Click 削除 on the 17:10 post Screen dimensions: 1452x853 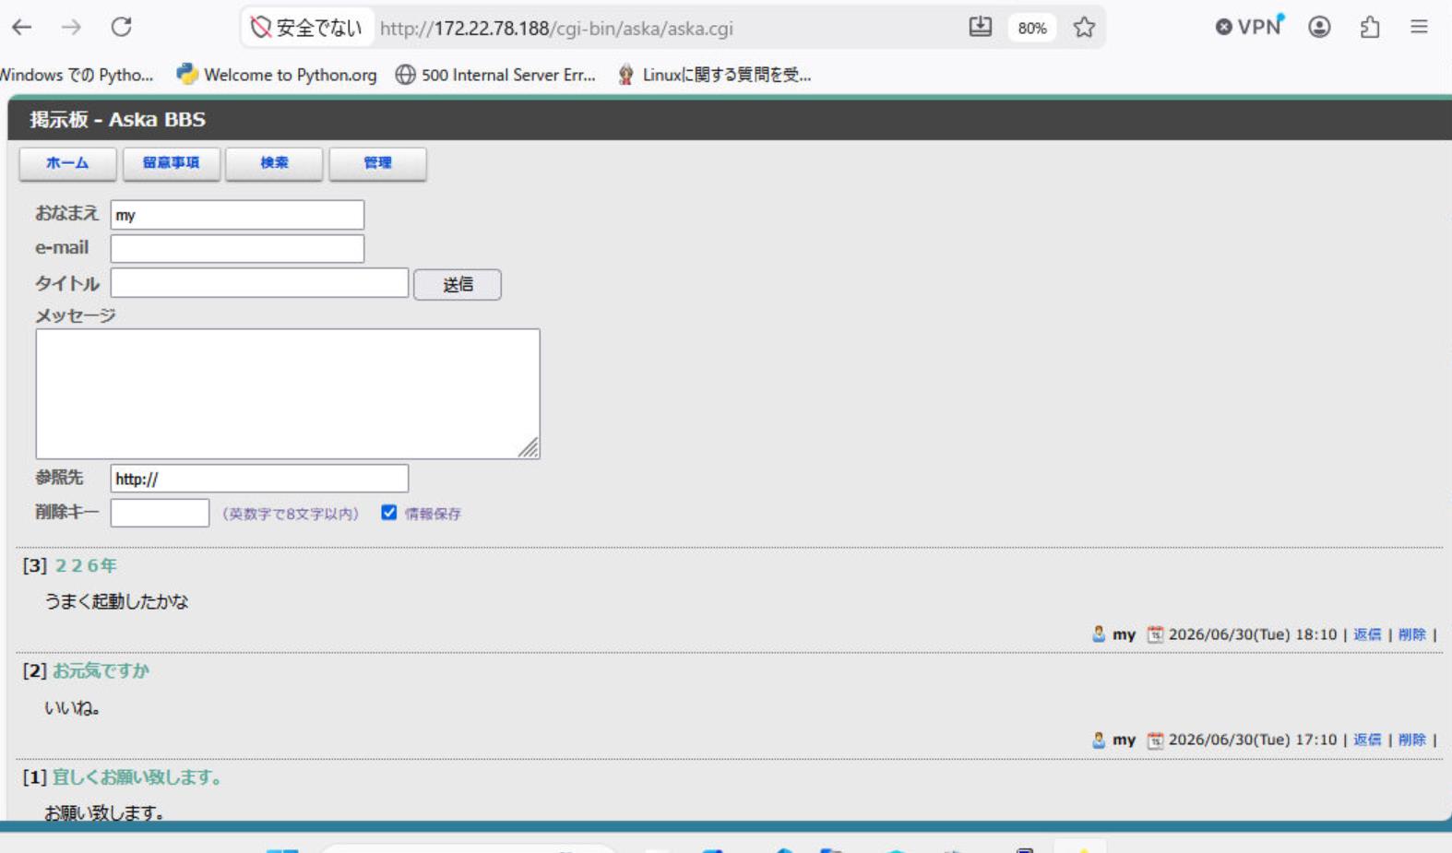[x=1412, y=740]
